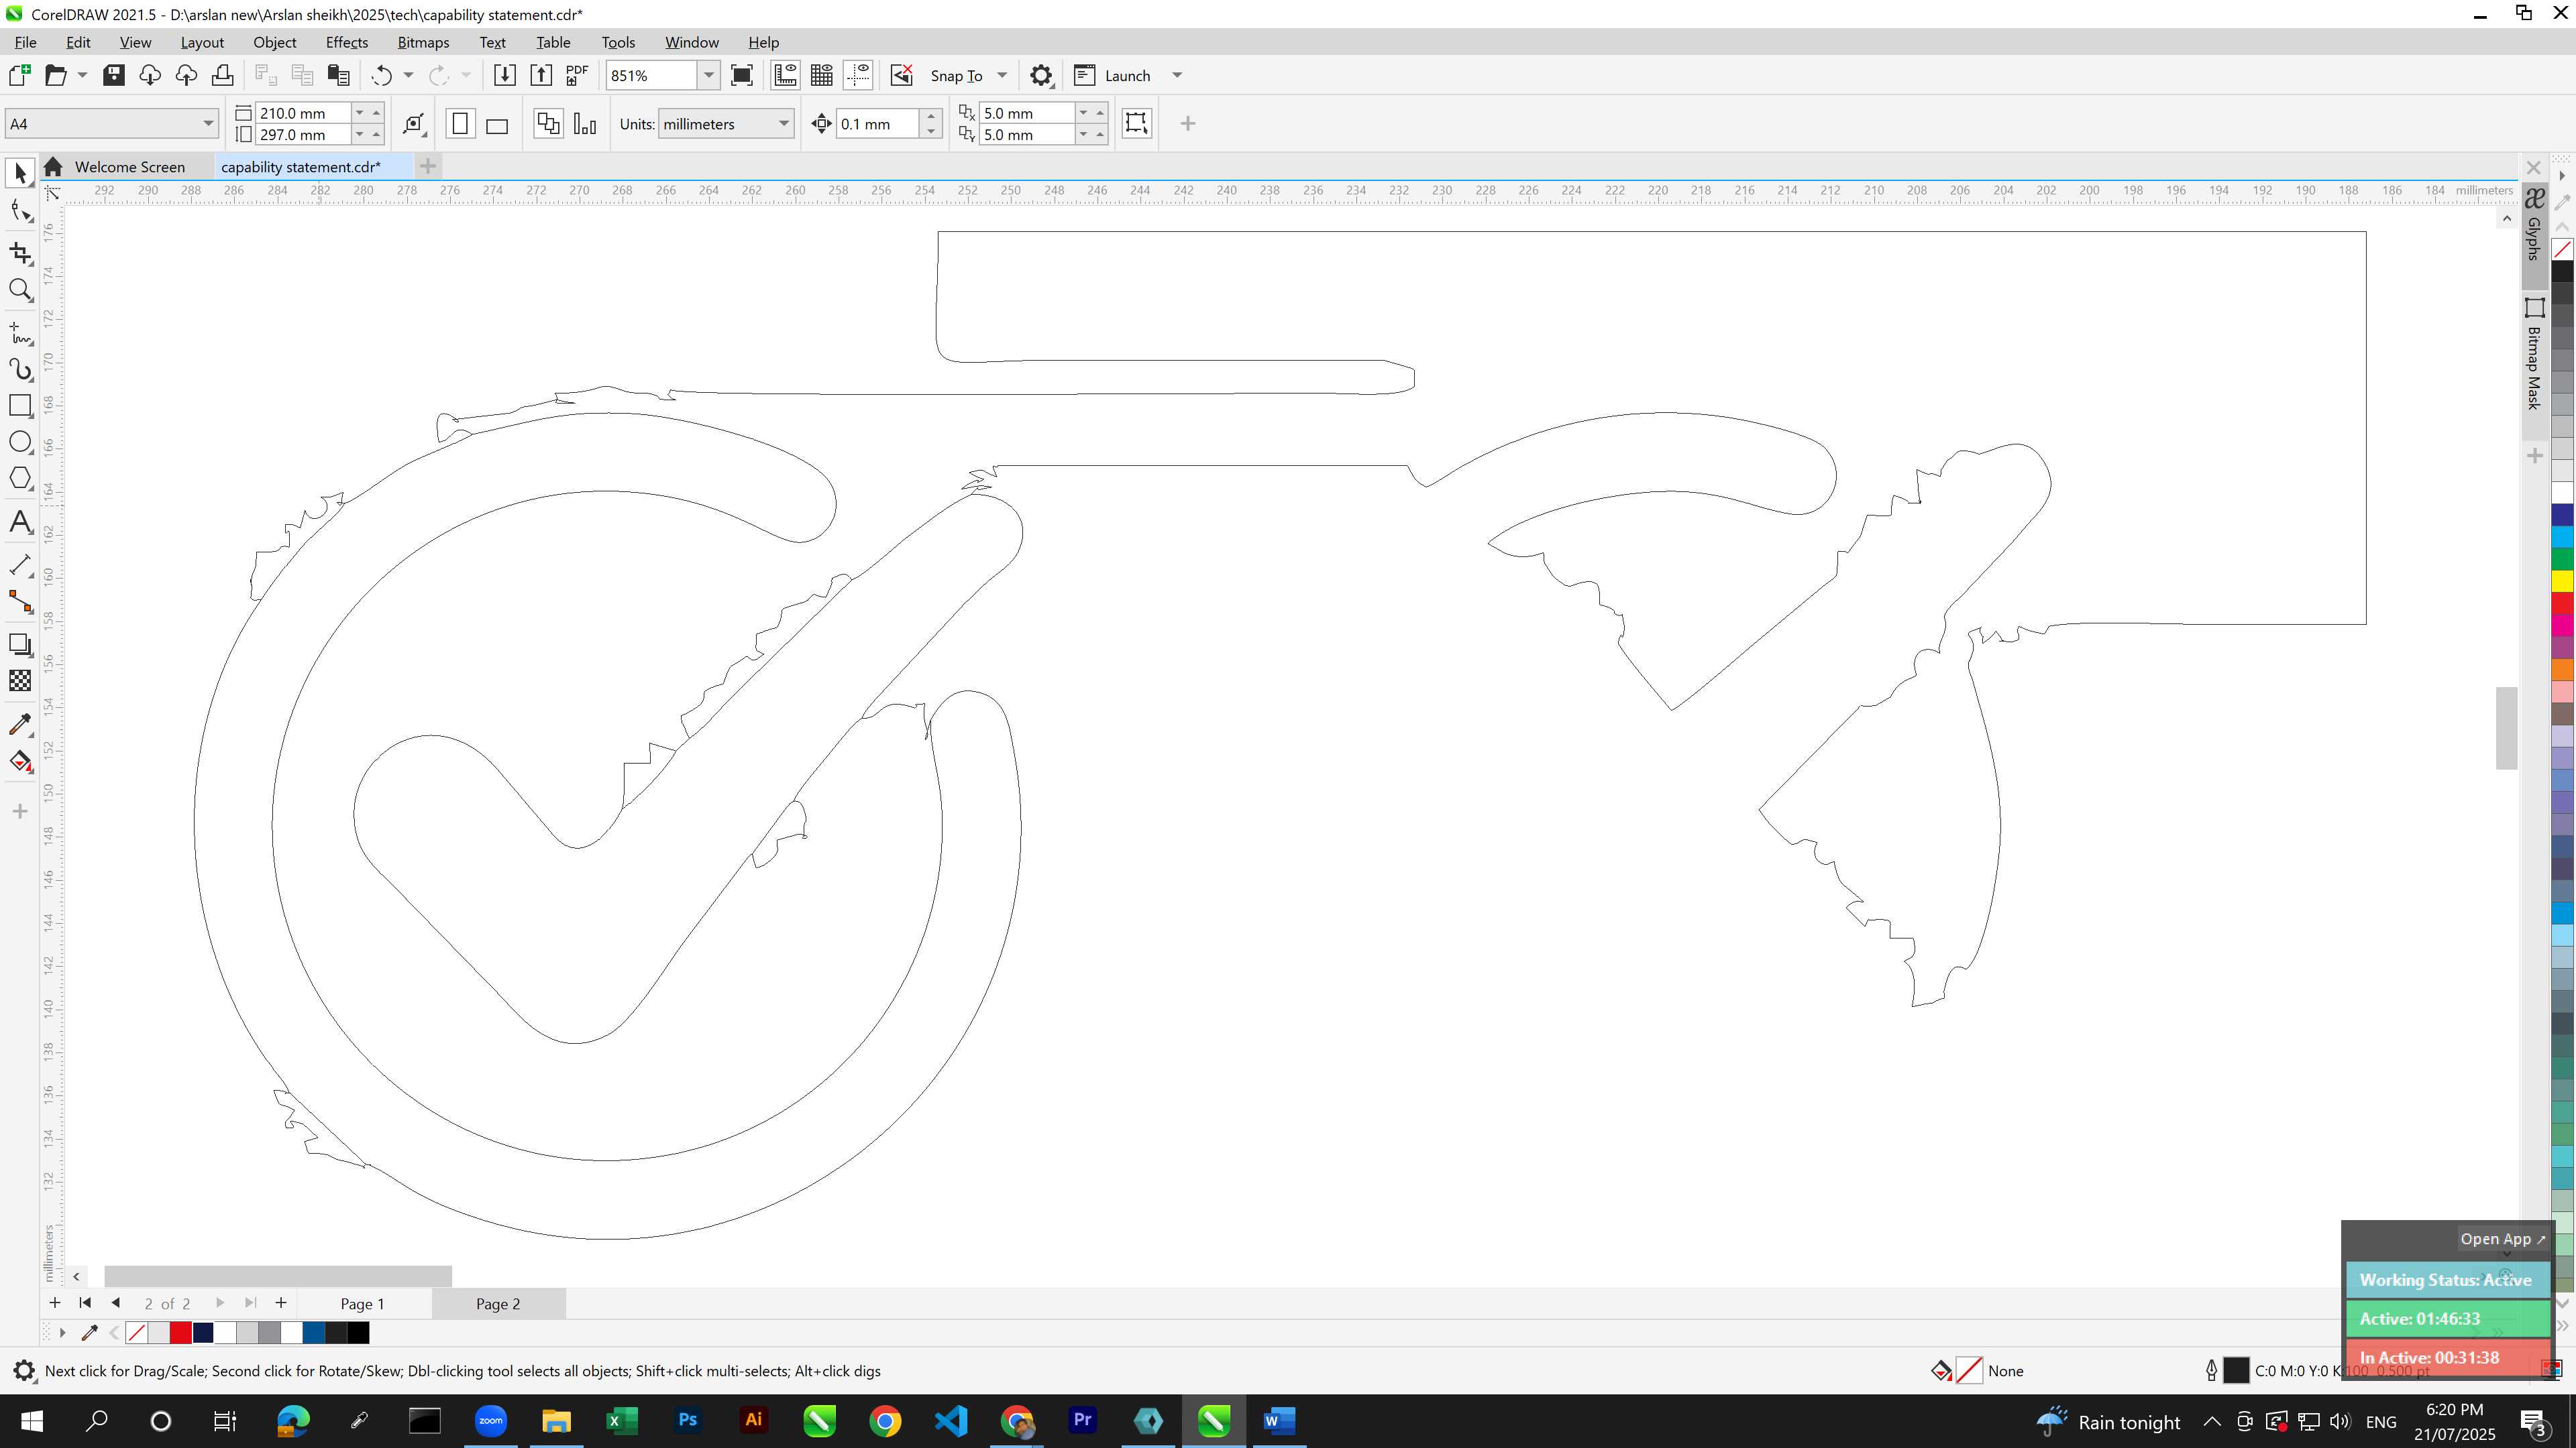Add page after current page
2576x1448 pixels.
[x=281, y=1303]
